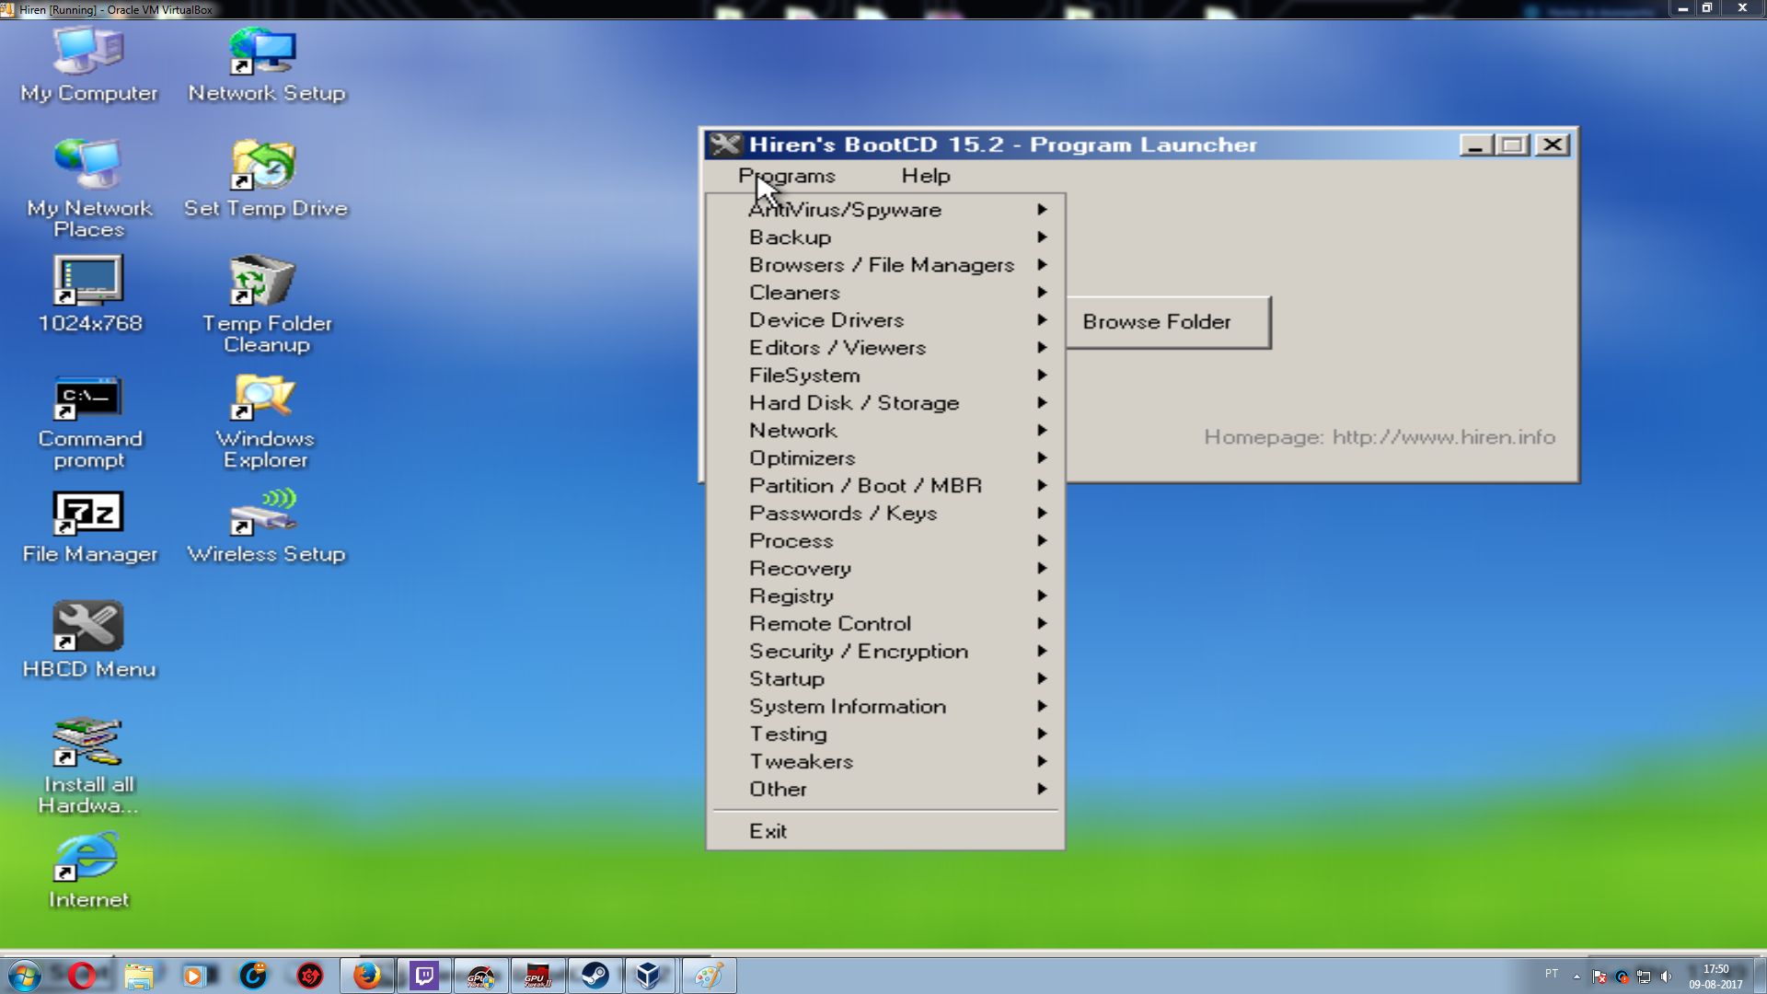This screenshot has height=994, width=1767.
Task: Select Exit in the Programs menu
Action: point(885,831)
